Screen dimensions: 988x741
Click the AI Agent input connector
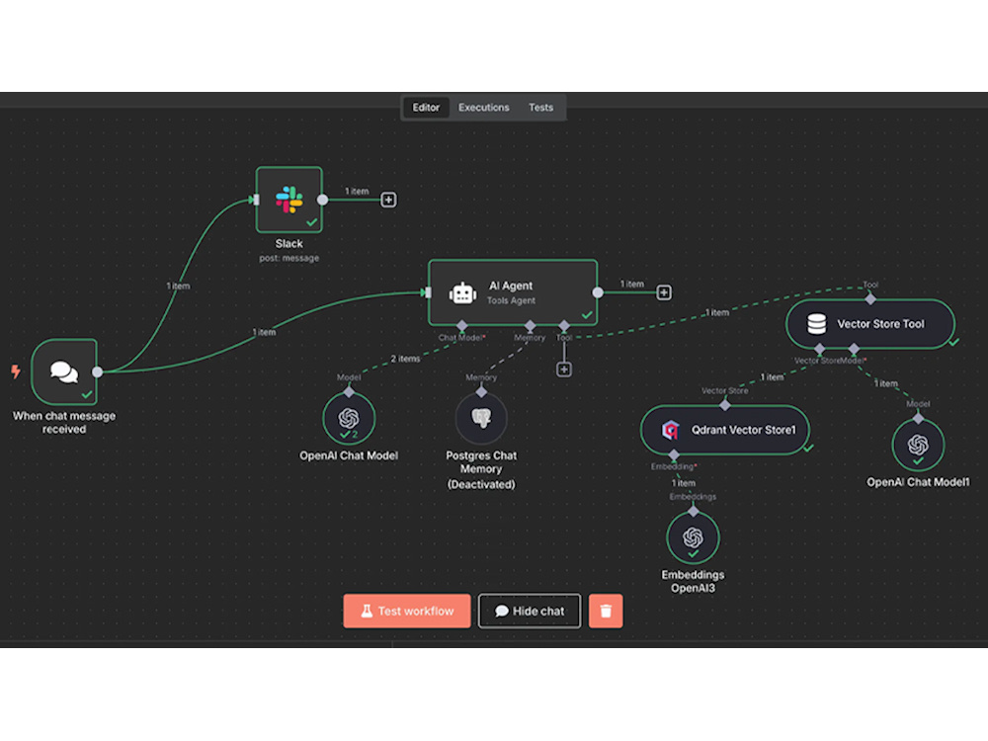point(428,292)
